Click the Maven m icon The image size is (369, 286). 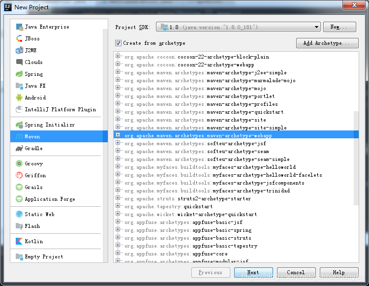click(x=19, y=136)
